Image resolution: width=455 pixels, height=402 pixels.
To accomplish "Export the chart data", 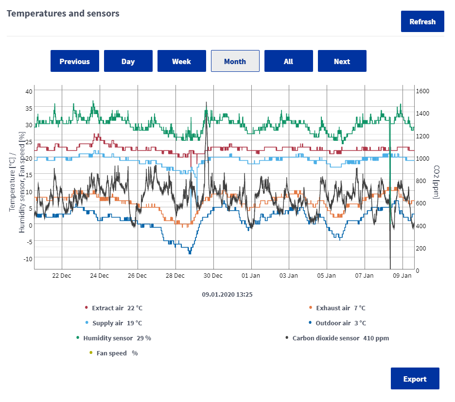I will 415,379.
